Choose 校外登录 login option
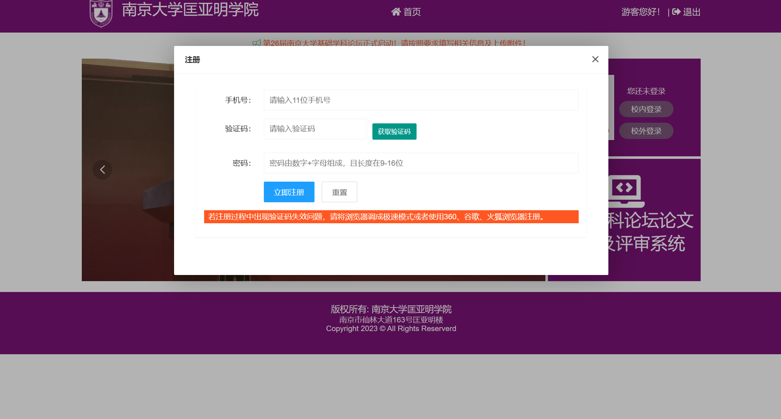This screenshot has width=781, height=419. tap(646, 131)
